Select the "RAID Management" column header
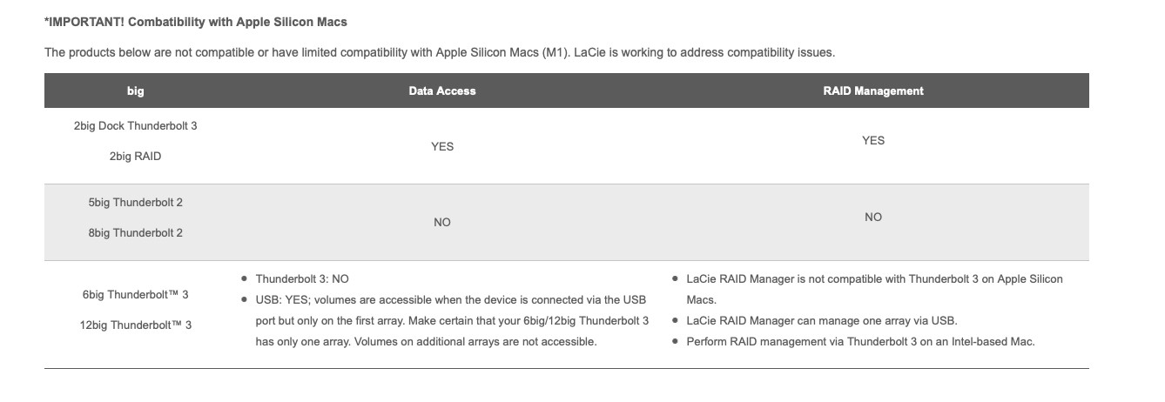The width and height of the screenshot is (1165, 402). click(x=872, y=90)
